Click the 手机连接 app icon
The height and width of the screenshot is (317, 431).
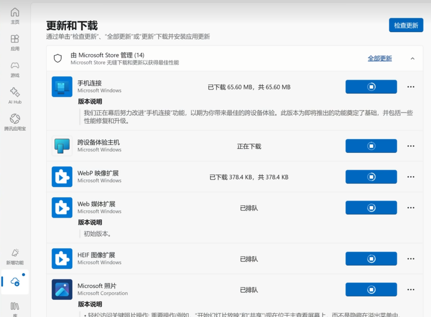(62, 87)
